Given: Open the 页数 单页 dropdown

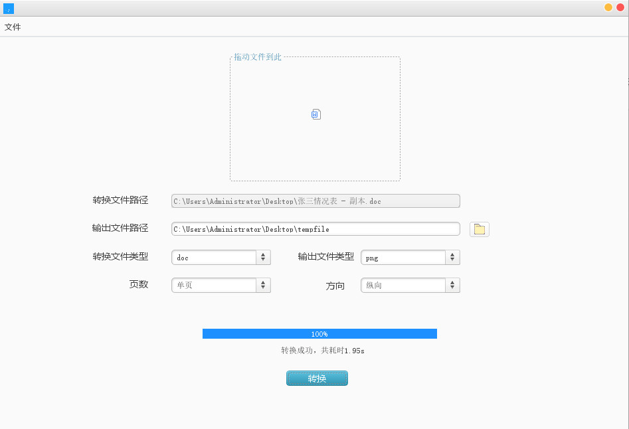Looking at the screenshot, I should pyautogui.click(x=221, y=285).
